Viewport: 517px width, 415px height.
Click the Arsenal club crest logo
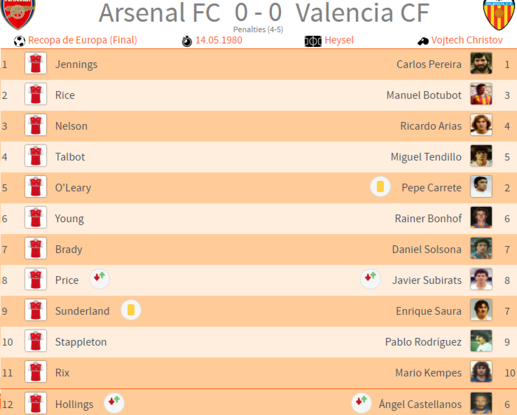[18, 14]
